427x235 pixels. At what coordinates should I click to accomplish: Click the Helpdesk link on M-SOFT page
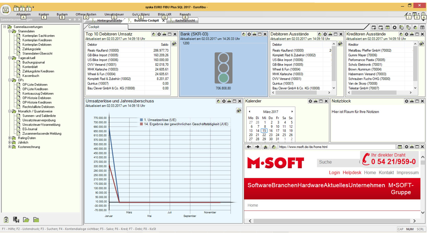[352, 173]
